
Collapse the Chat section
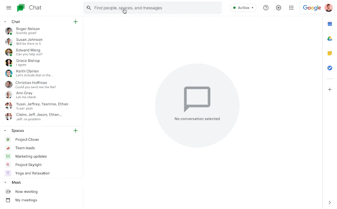click(5, 22)
